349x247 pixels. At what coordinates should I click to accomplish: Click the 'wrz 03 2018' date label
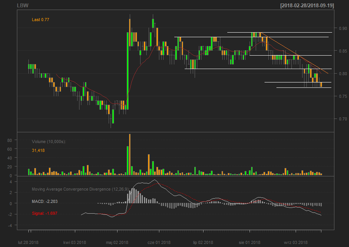coord(296,242)
